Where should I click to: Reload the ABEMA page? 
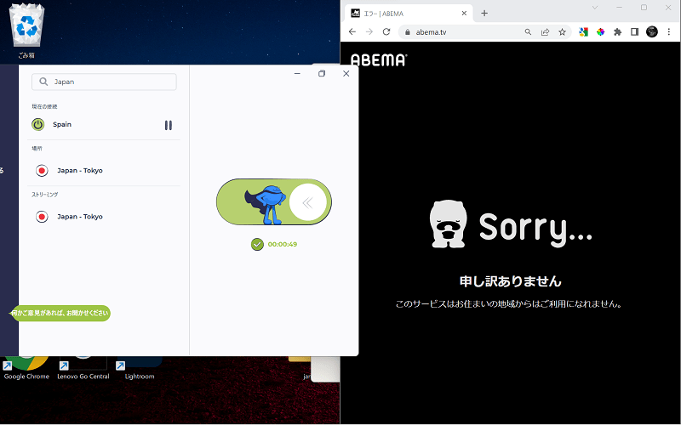[x=386, y=31]
